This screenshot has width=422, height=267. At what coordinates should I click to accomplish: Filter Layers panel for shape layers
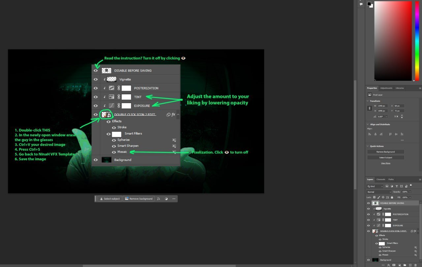tap(401, 186)
